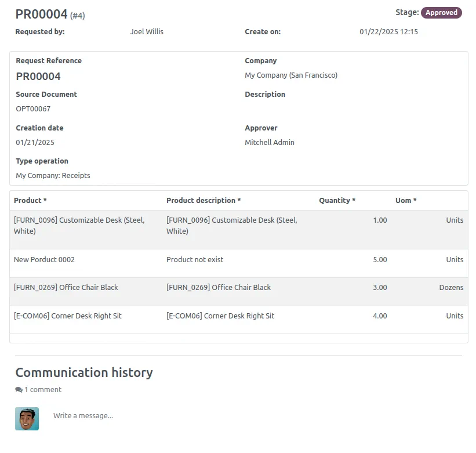Click the Uom column header
The width and height of the screenshot is (476, 453).
(x=405, y=200)
